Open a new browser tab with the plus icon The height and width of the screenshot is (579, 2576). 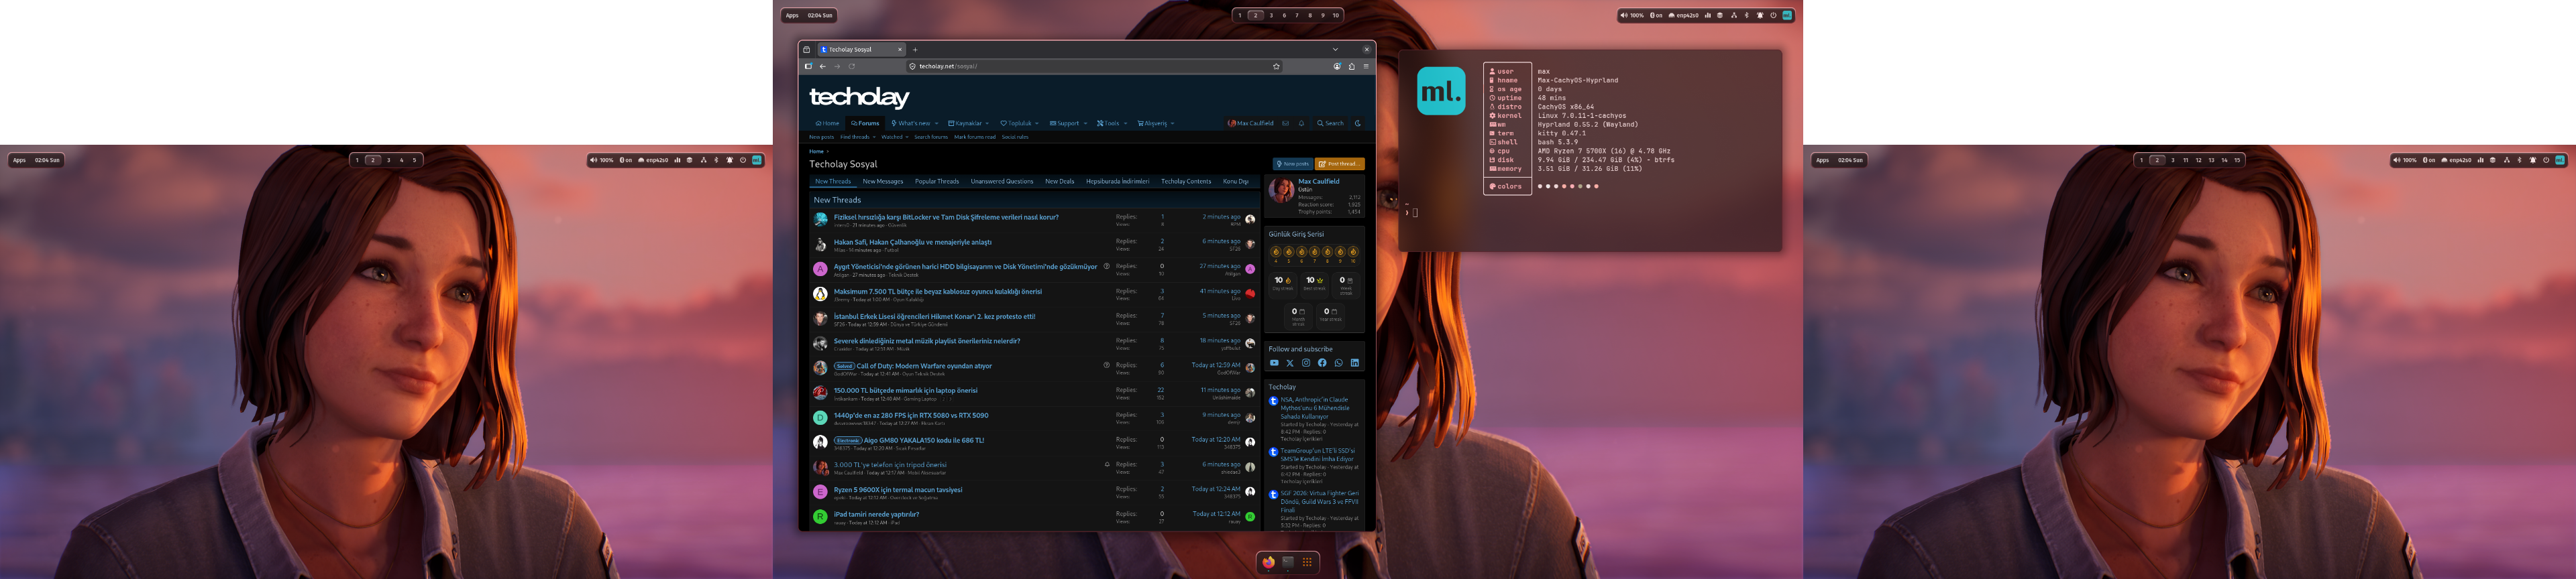pyautogui.click(x=915, y=49)
